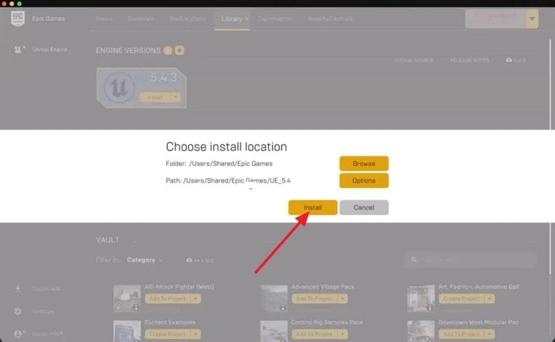Cancel the install location dialog
The width and height of the screenshot is (555, 342).
click(x=364, y=207)
